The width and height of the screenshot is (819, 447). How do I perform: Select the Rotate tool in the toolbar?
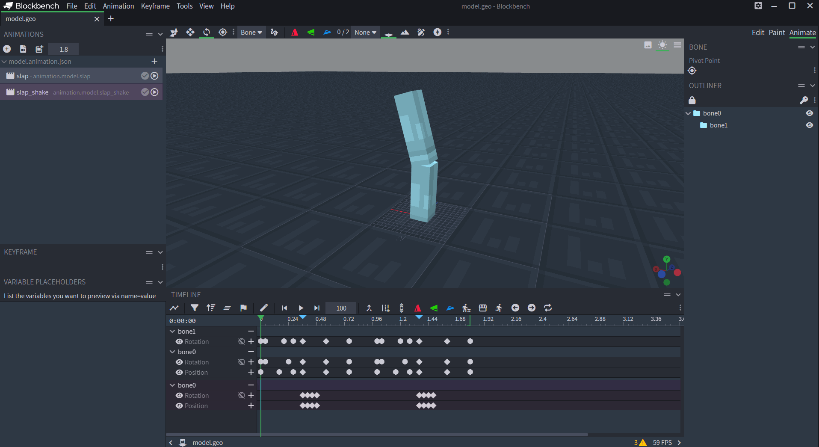click(206, 32)
